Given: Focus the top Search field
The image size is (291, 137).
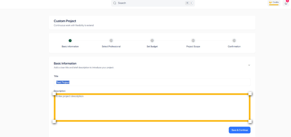Looking at the screenshot, I should click(153, 3).
